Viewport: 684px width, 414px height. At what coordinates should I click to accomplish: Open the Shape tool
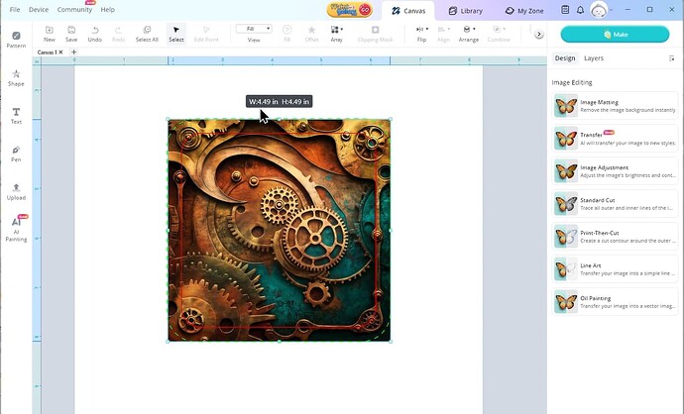click(16, 77)
